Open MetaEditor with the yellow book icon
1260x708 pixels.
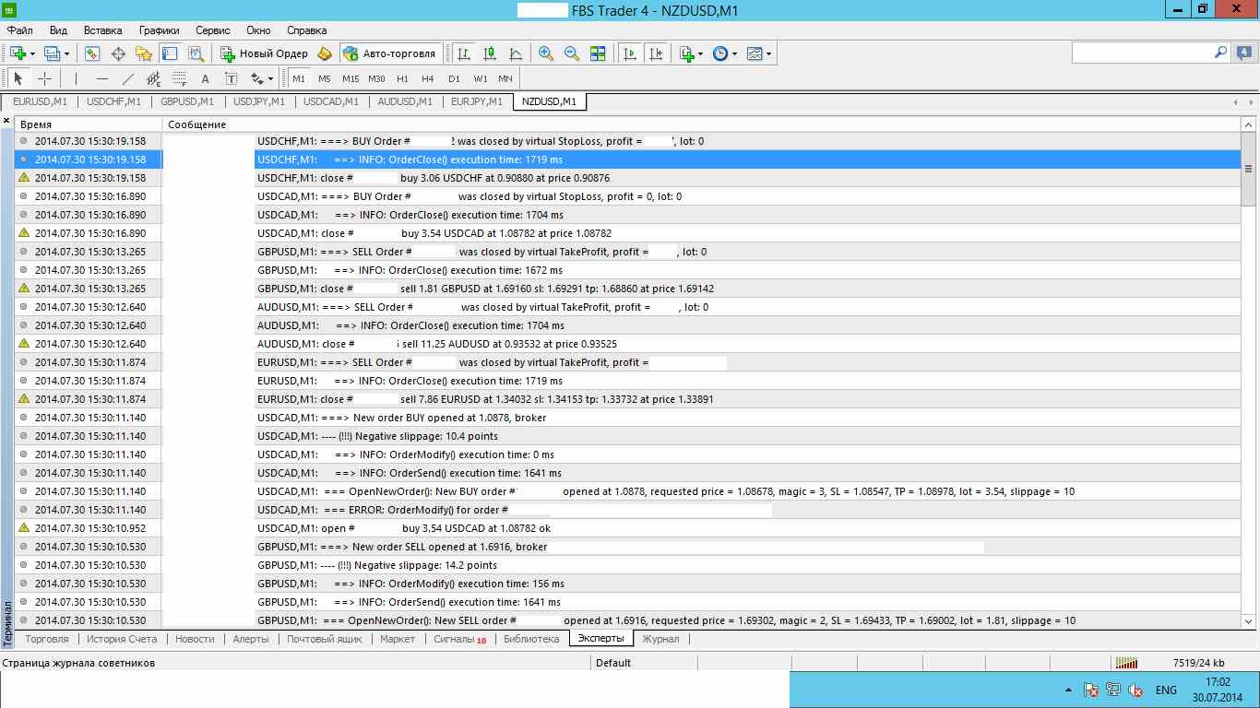pos(325,53)
